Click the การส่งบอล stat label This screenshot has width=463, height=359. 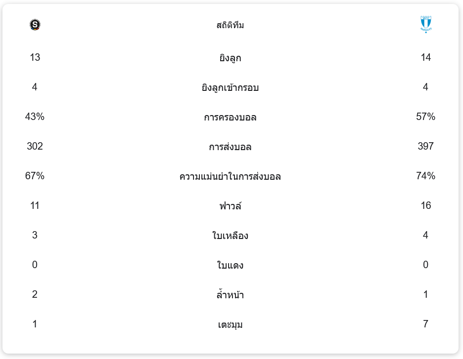coord(230,147)
